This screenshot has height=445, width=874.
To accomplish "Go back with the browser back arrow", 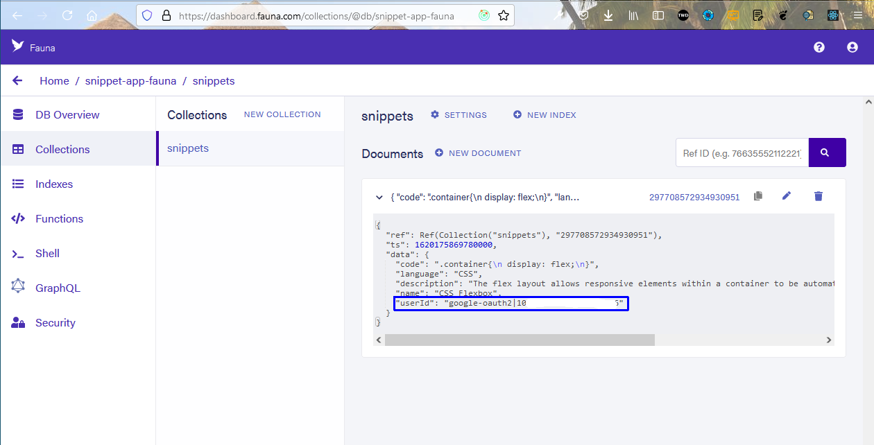I will (17, 15).
